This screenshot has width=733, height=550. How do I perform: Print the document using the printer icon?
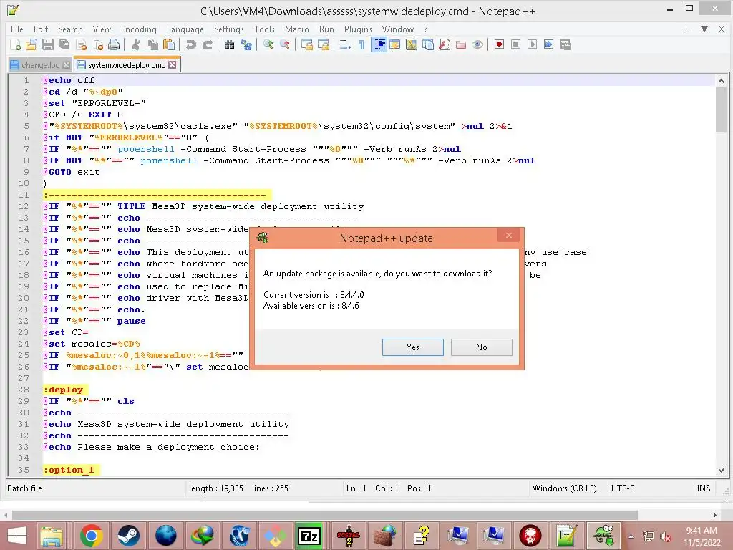114,44
